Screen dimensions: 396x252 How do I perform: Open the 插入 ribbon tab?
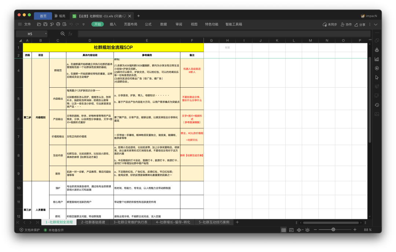(113, 24)
